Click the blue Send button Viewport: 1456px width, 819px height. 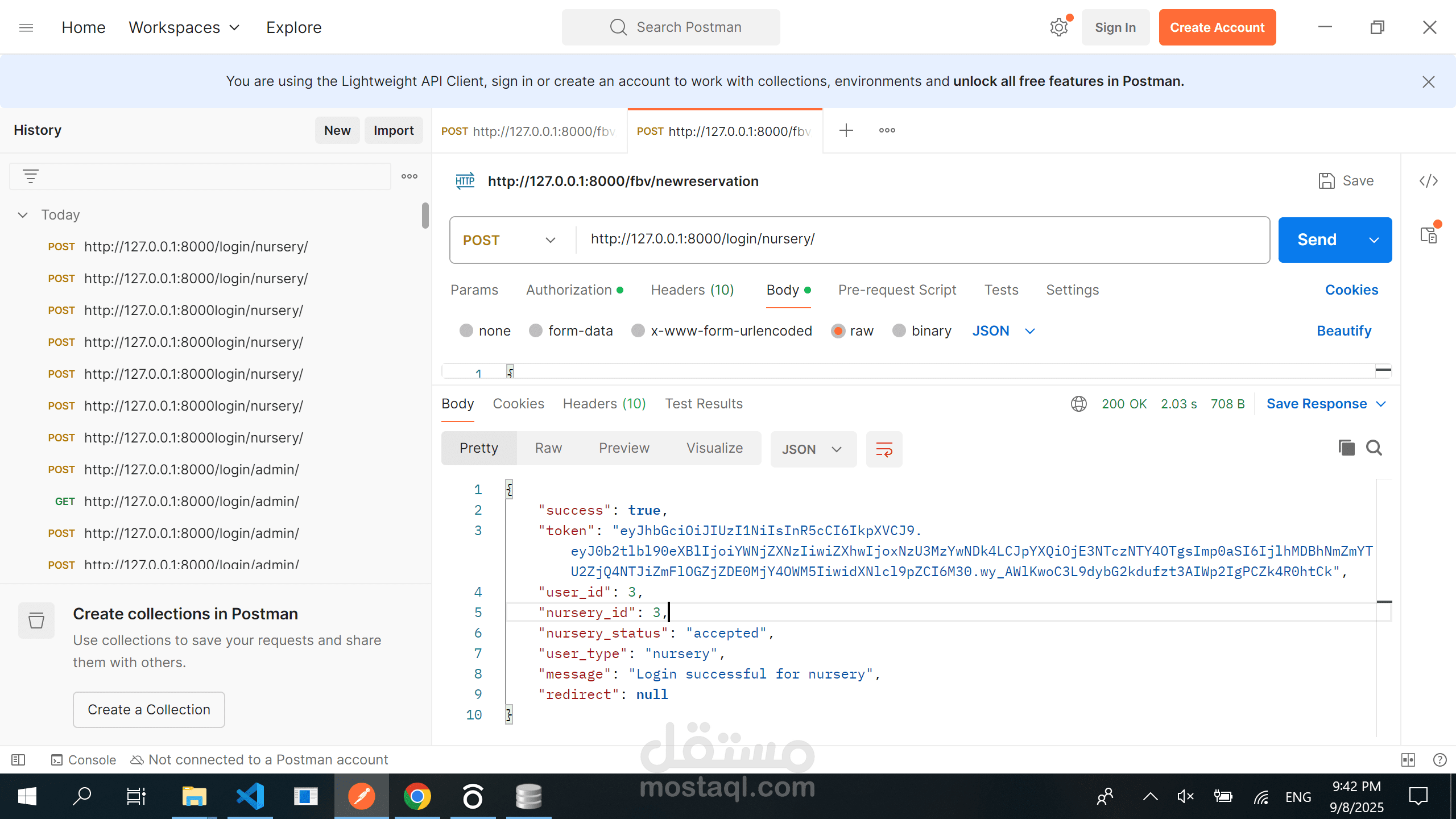pyautogui.click(x=1317, y=240)
